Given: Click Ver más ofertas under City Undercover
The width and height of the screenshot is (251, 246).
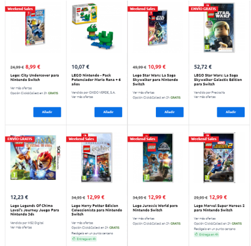Looking at the screenshot, I should click(21, 88).
